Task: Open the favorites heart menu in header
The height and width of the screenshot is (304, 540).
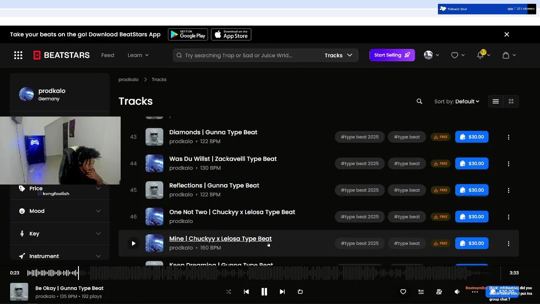Action: pyautogui.click(x=458, y=55)
